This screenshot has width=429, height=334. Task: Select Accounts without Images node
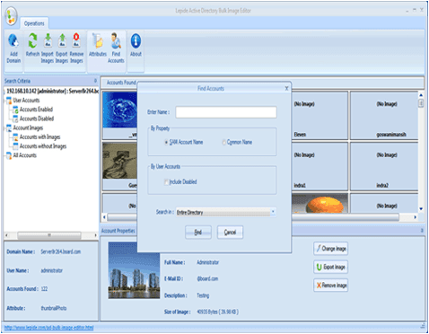pos(43,146)
